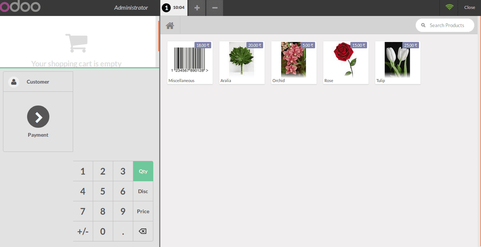Tap the +/- sign key
481x247 pixels.
pyautogui.click(x=83, y=231)
